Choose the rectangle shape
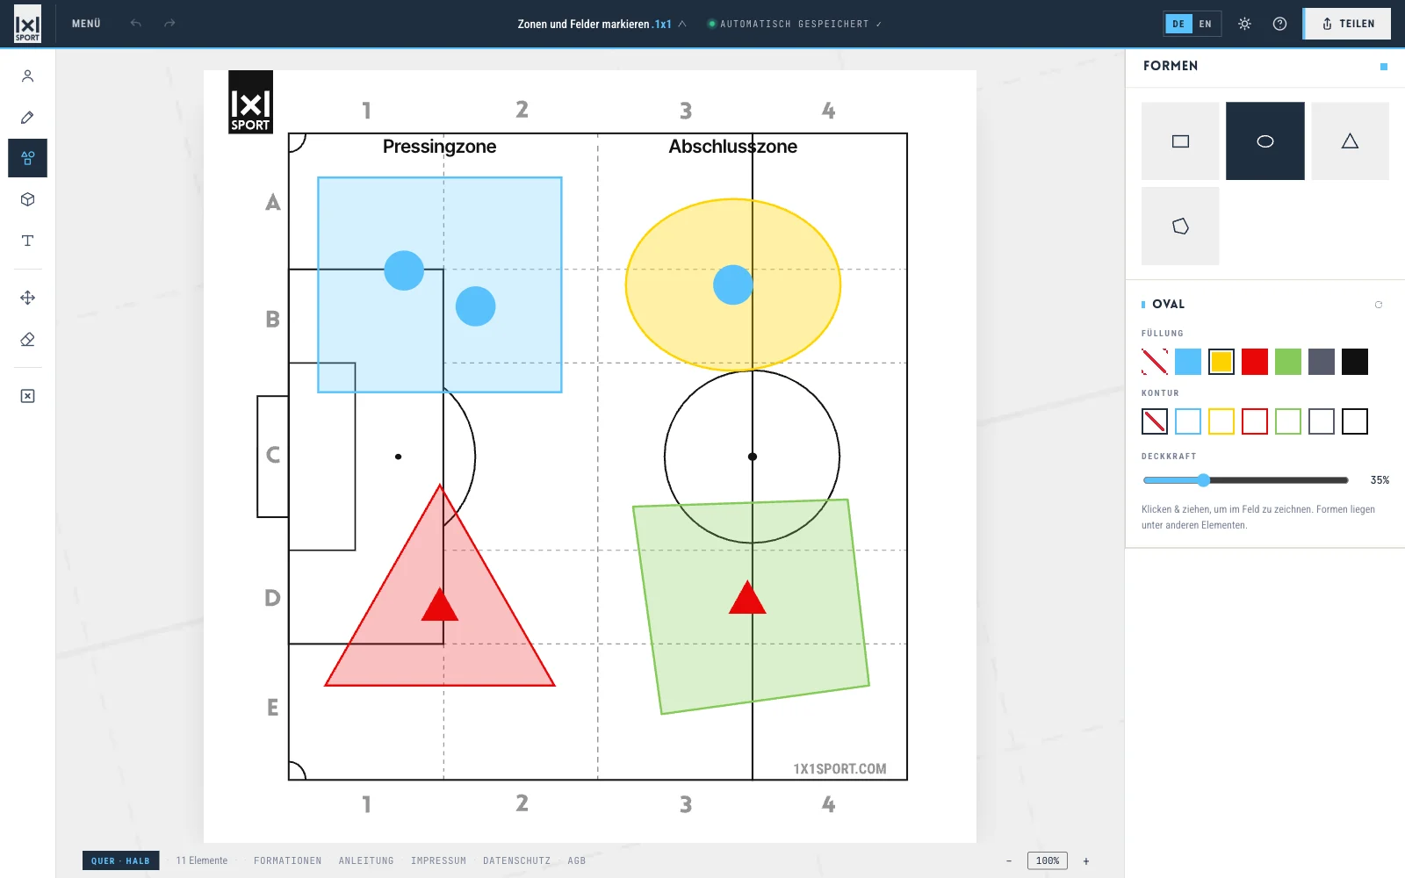Image resolution: width=1405 pixels, height=878 pixels. (1180, 141)
